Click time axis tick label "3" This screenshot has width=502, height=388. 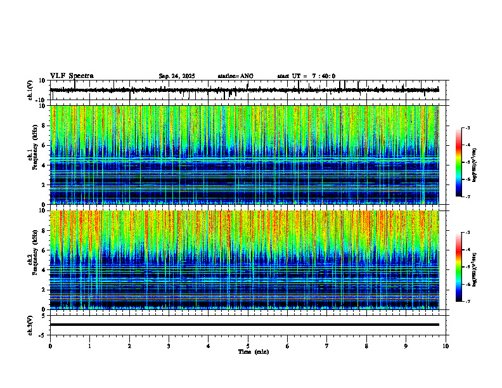pos(169,346)
